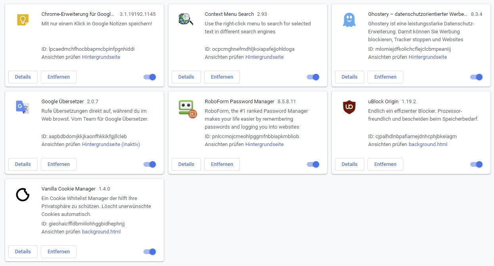Remove Context Menu Search via Entfernen

222,77
